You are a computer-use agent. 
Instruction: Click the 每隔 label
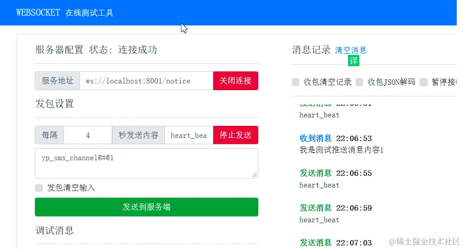[x=49, y=135]
